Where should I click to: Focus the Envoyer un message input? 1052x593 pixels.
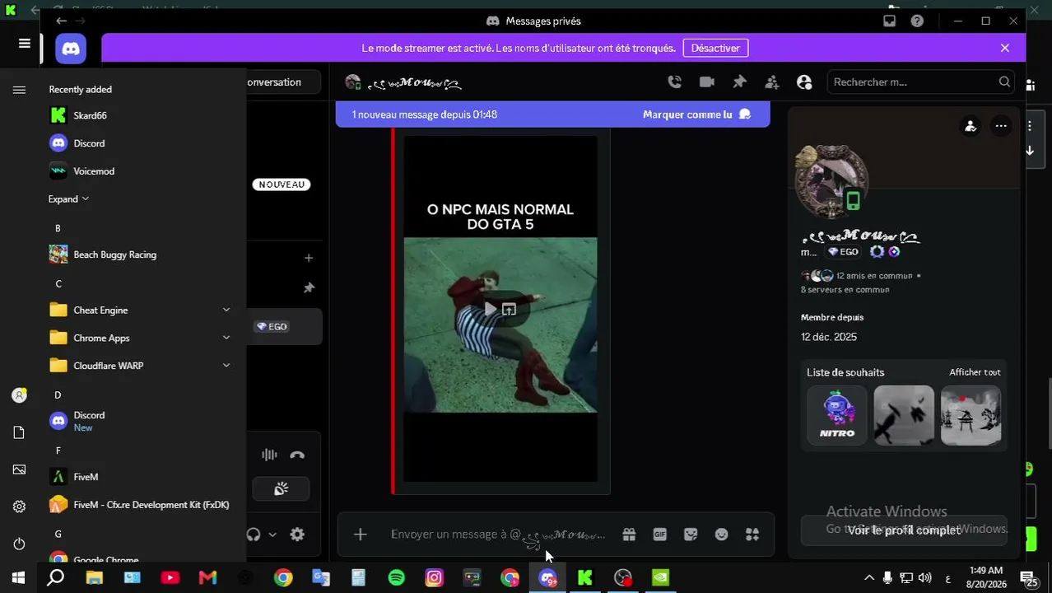498,535
